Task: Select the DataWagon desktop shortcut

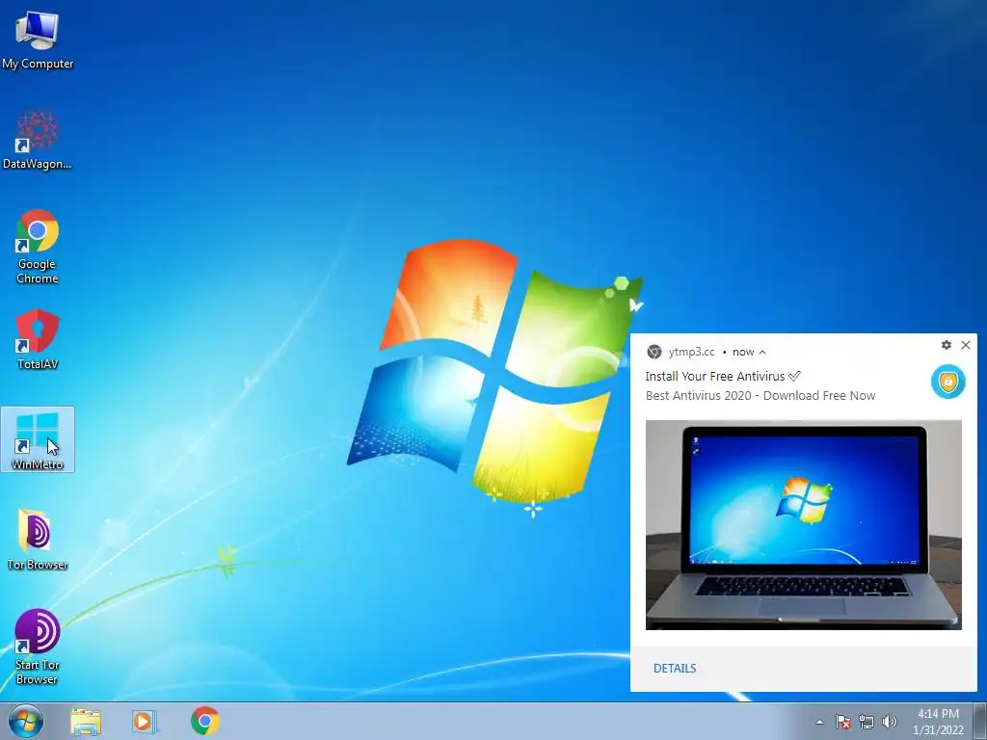Action: tap(38, 140)
